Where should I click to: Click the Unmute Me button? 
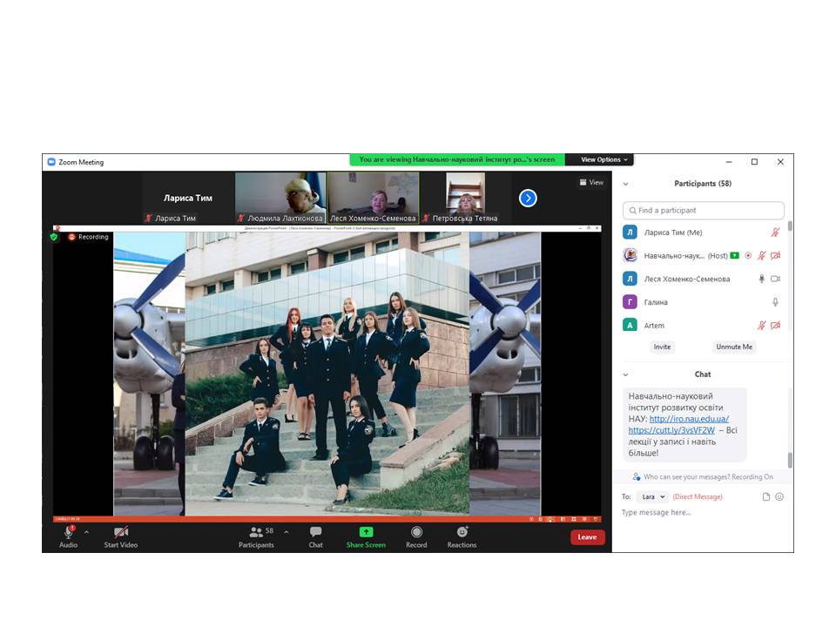pyautogui.click(x=734, y=347)
